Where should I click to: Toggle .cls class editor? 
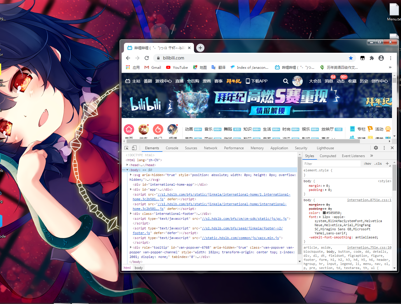pyautogui.click(x=378, y=164)
